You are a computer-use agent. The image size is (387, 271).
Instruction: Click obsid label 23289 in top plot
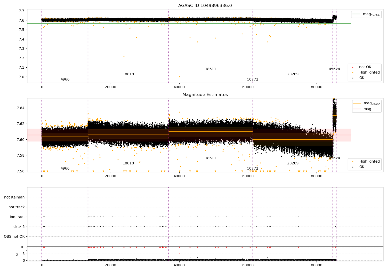pos(293,74)
